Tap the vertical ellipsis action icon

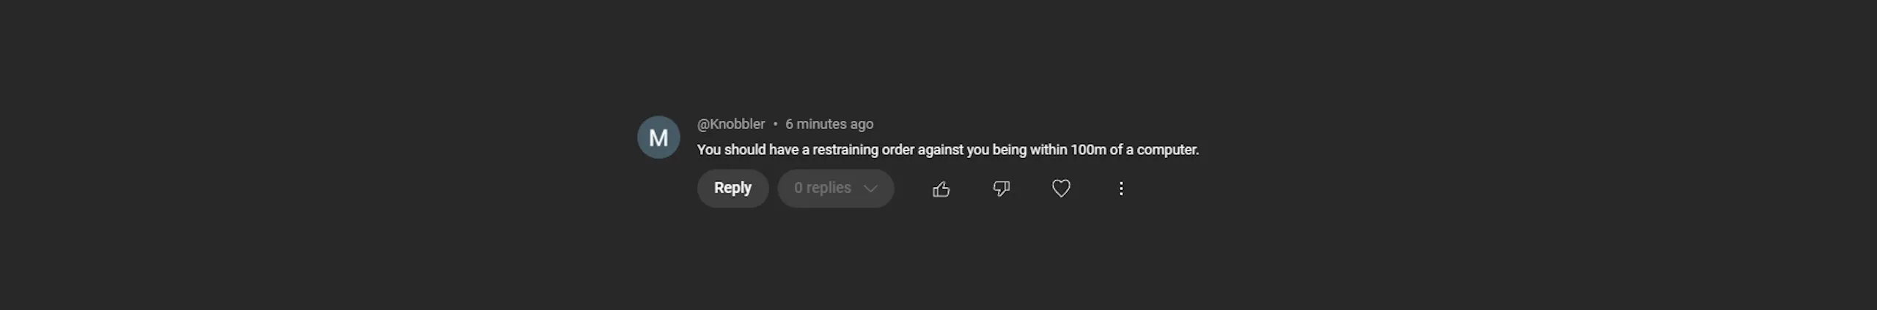tap(1120, 189)
